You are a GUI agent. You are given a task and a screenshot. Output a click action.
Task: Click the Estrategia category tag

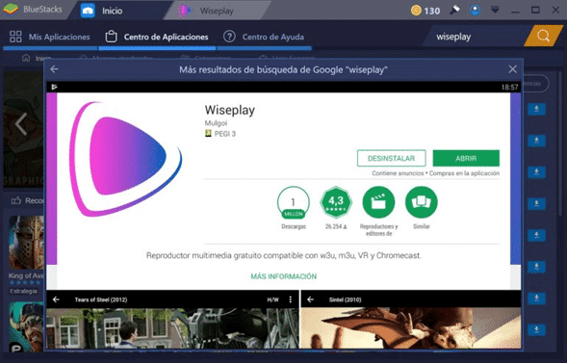[23, 291]
